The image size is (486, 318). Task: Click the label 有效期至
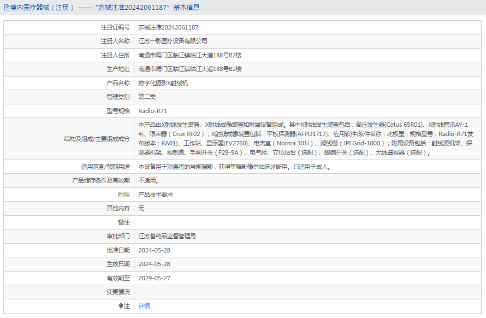coord(118,278)
